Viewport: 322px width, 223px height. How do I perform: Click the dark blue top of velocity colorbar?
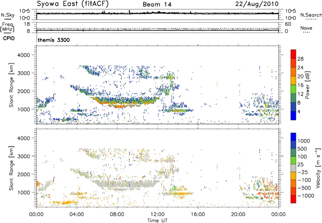[293, 137]
